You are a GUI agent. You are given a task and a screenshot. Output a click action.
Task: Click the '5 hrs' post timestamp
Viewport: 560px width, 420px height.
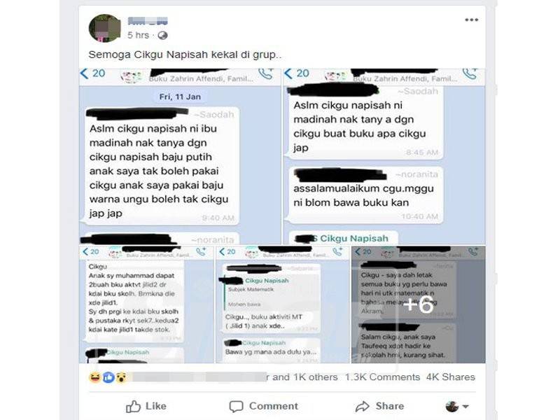point(138,36)
